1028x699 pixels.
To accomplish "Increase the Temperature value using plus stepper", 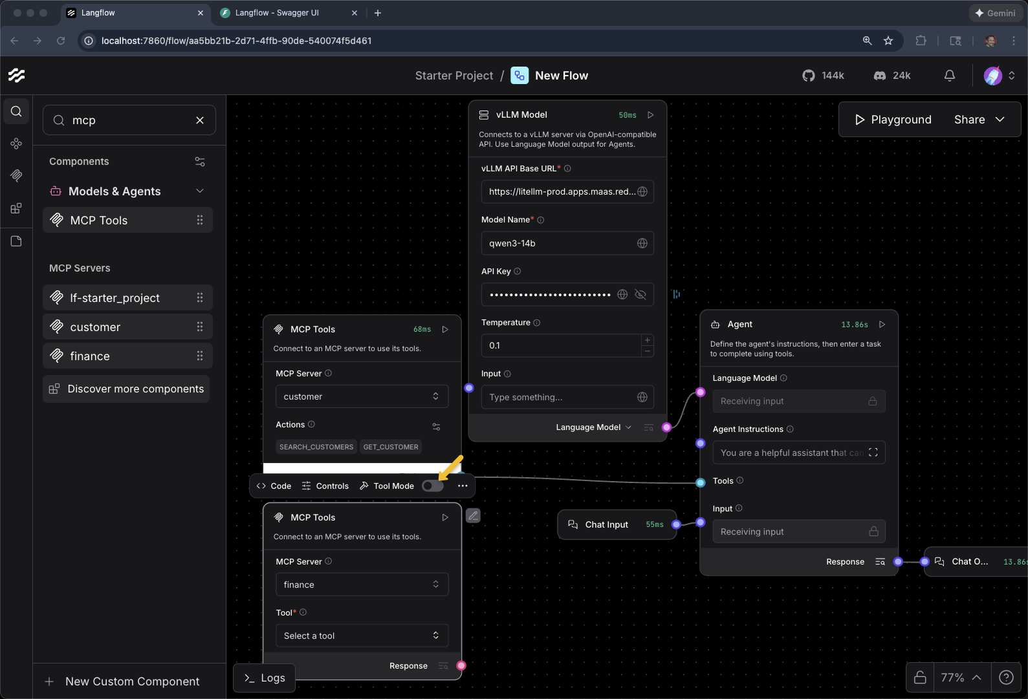I will 647,340.
